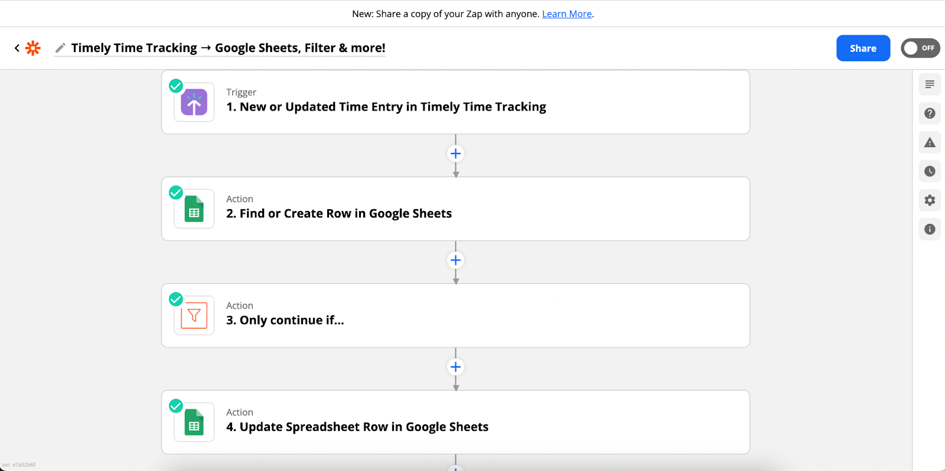945x471 pixels.
Task: Click the info icon in the sidebar
Action: pos(929,229)
